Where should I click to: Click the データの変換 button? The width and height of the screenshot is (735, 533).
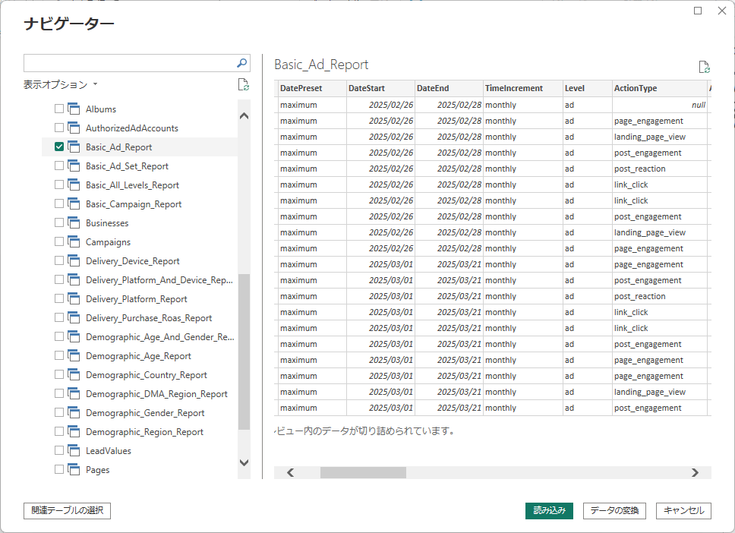pos(614,510)
